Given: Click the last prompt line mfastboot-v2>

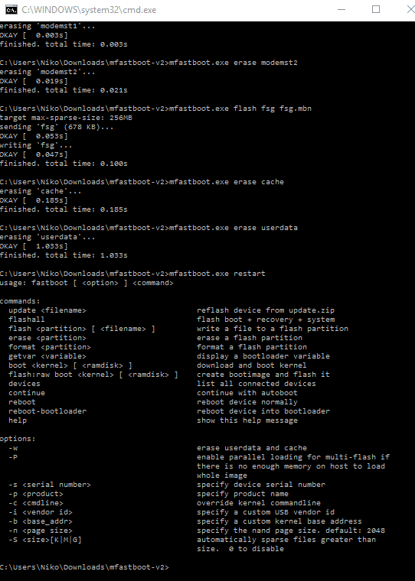Looking at the screenshot, I should pyautogui.click(x=84, y=567).
